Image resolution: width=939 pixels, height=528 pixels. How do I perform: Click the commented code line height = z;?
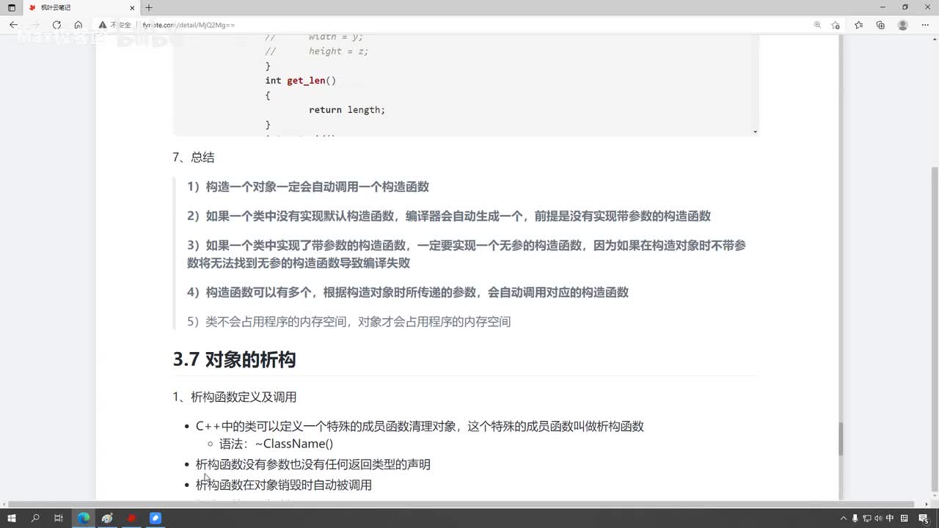point(317,51)
